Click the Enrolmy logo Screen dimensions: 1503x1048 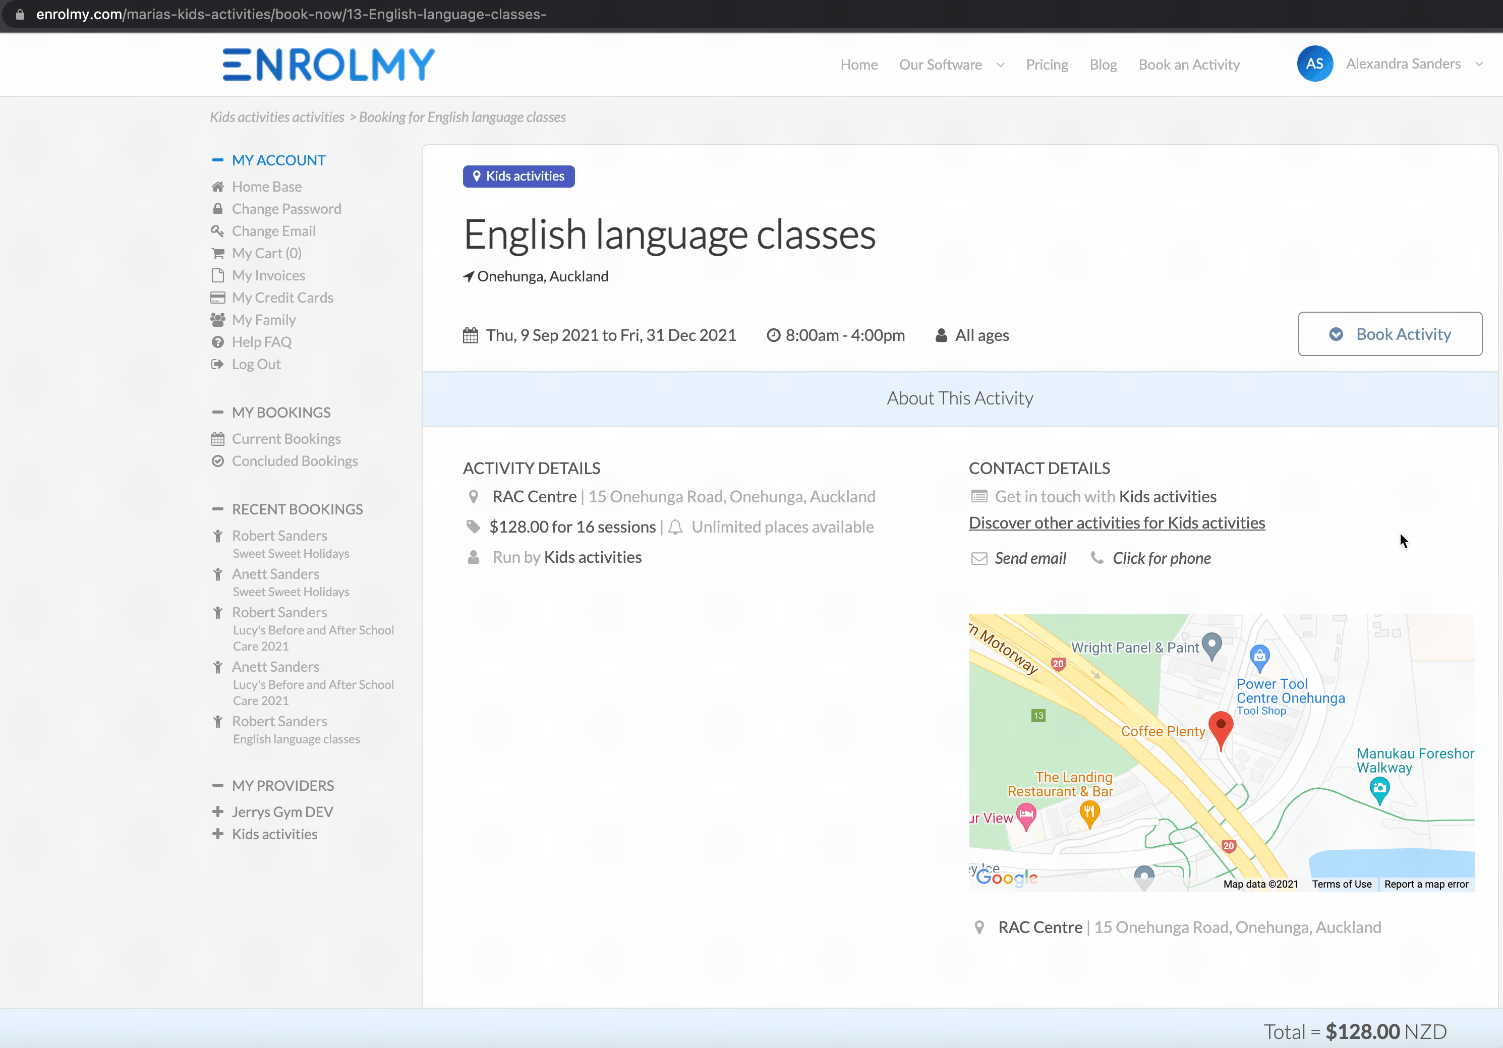coord(328,64)
